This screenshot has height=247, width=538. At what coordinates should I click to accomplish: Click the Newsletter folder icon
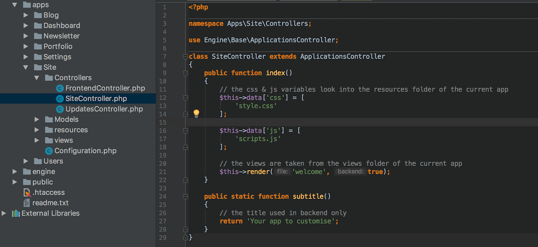pos(38,36)
